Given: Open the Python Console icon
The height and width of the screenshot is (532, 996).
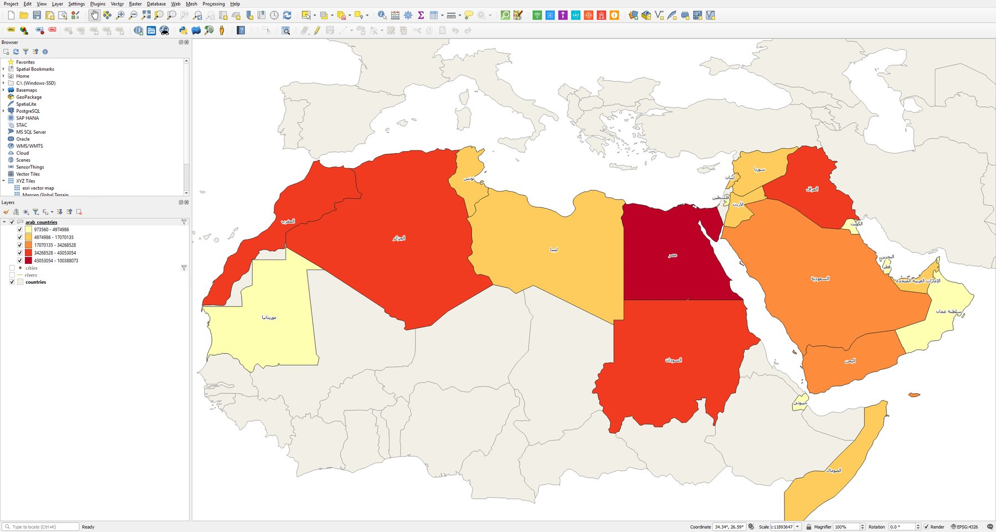Looking at the screenshot, I should pyautogui.click(x=183, y=30).
